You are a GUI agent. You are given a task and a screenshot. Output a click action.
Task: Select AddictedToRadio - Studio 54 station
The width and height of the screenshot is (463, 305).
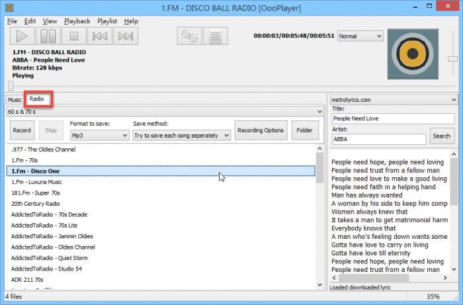[x=161, y=269]
